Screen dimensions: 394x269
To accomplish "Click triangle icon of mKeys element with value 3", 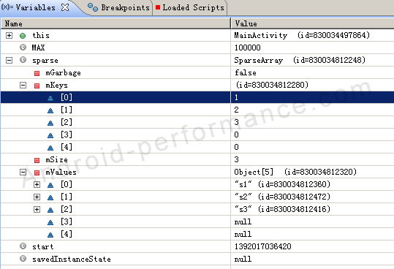I will tap(50, 123).
